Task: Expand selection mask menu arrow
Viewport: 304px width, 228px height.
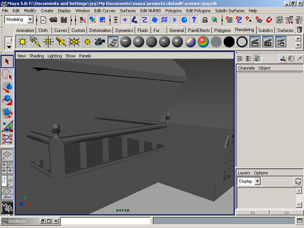Action: coord(115,20)
